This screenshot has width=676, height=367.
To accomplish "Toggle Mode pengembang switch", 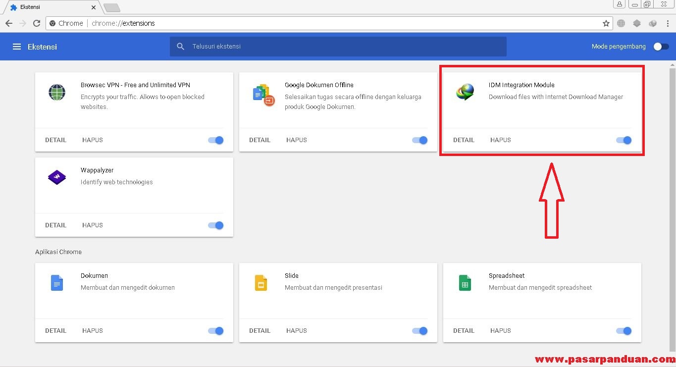I will 661,47.
